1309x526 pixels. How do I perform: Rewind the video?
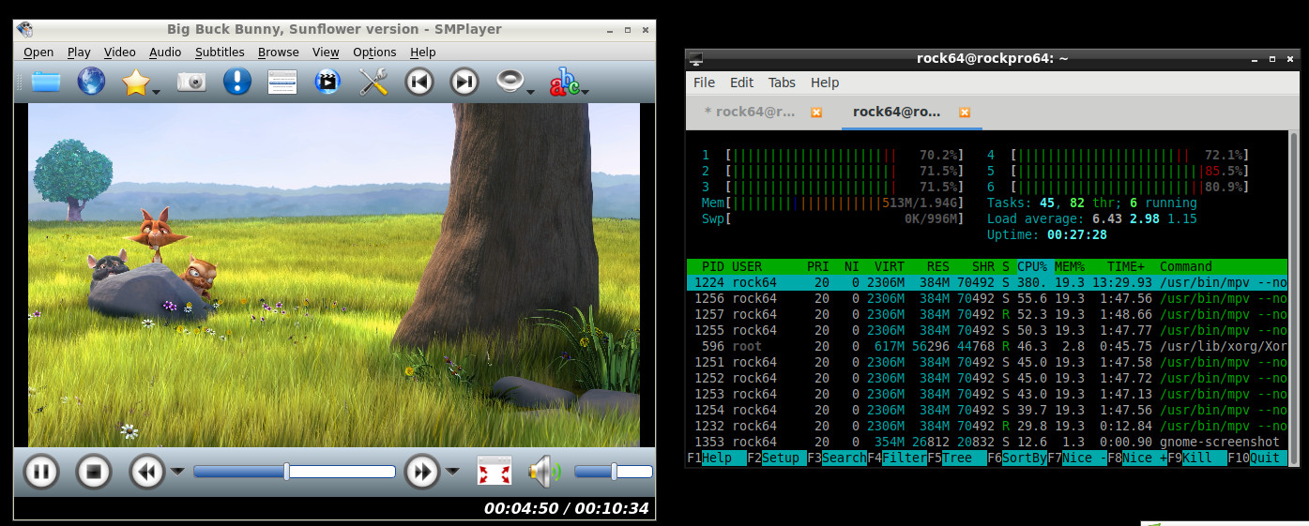point(146,471)
